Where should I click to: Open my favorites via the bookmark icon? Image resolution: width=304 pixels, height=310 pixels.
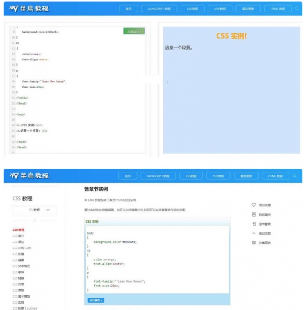[253, 214]
